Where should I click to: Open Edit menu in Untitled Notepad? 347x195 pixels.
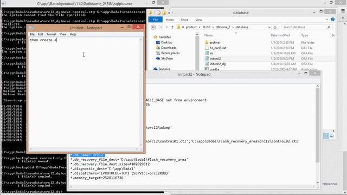tap(41, 34)
